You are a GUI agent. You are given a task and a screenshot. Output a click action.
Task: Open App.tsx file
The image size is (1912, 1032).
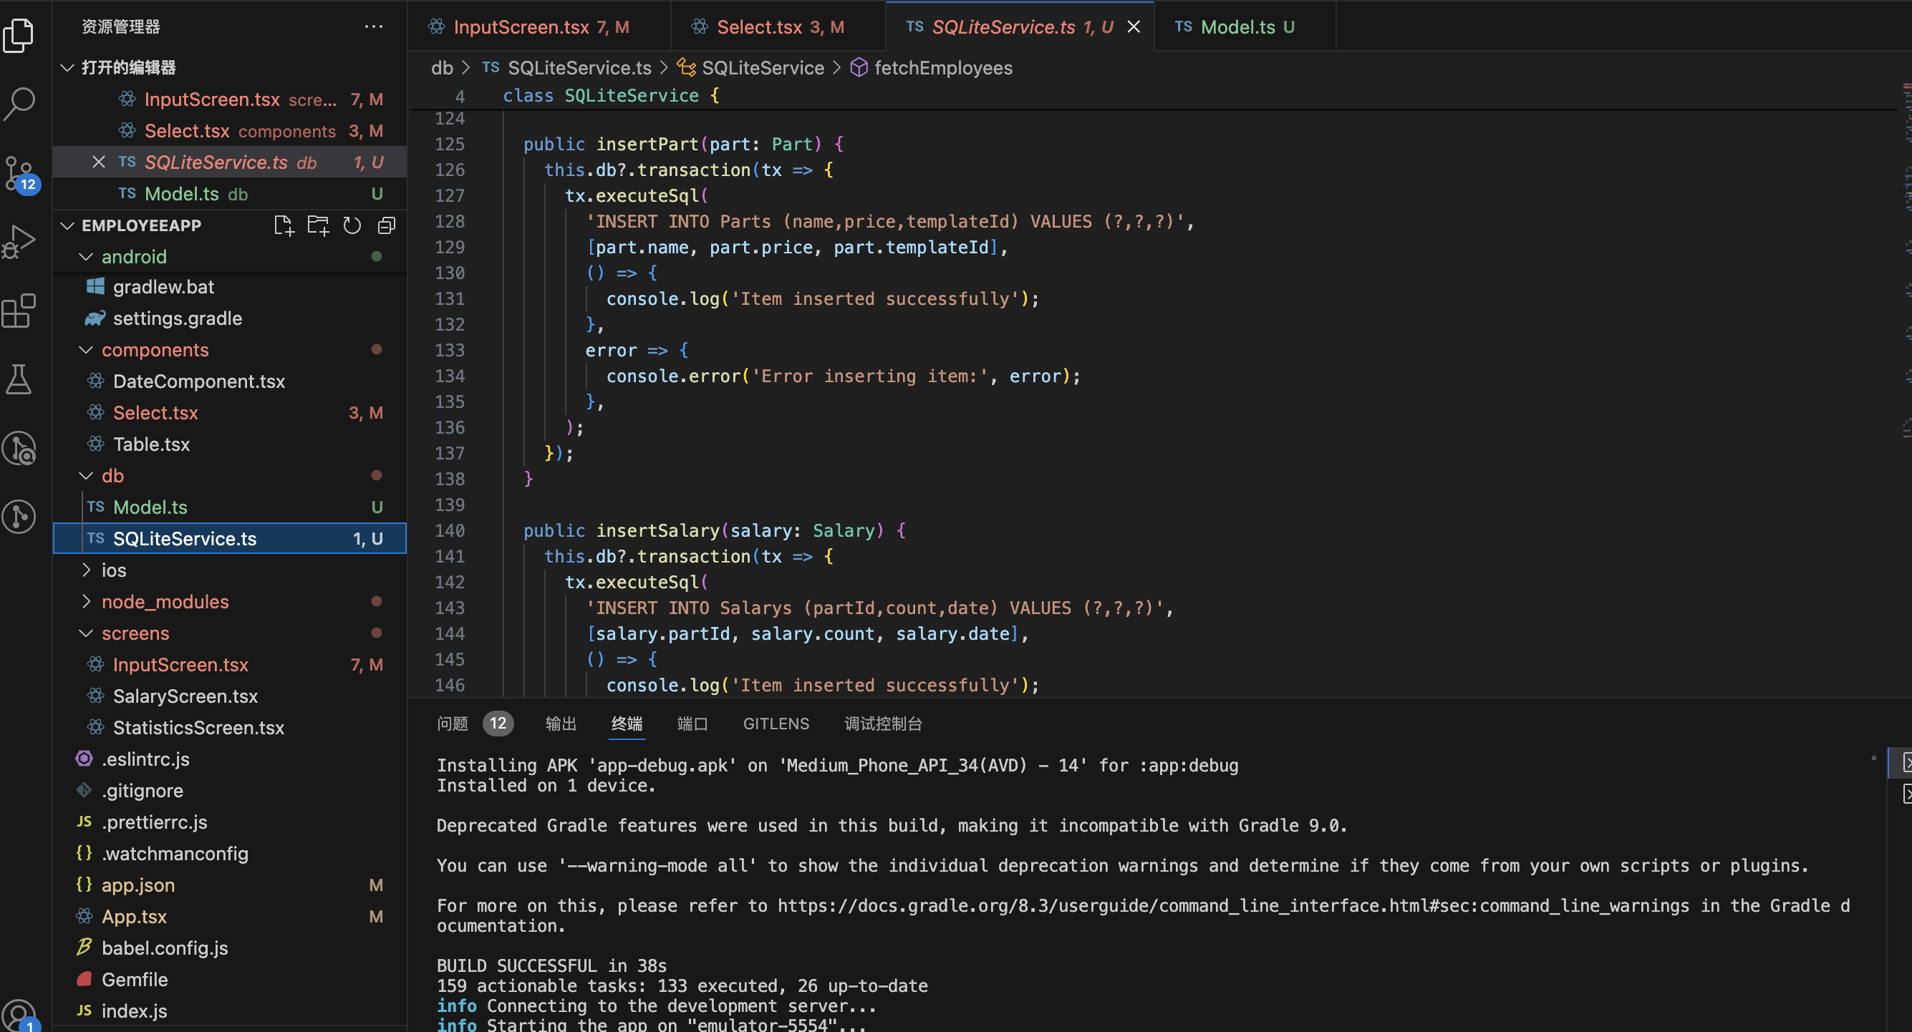tap(230, 916)
